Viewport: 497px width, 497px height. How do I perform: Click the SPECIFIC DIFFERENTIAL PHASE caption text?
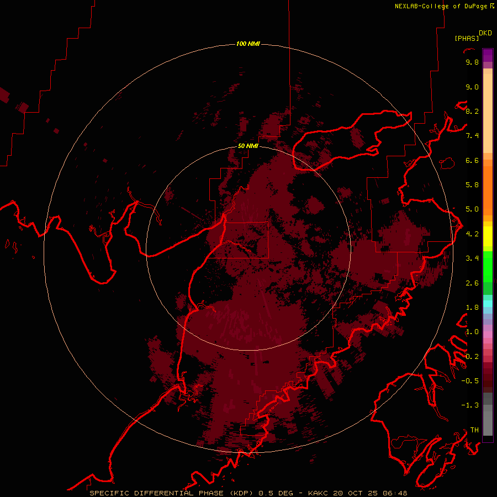point(157,493)
